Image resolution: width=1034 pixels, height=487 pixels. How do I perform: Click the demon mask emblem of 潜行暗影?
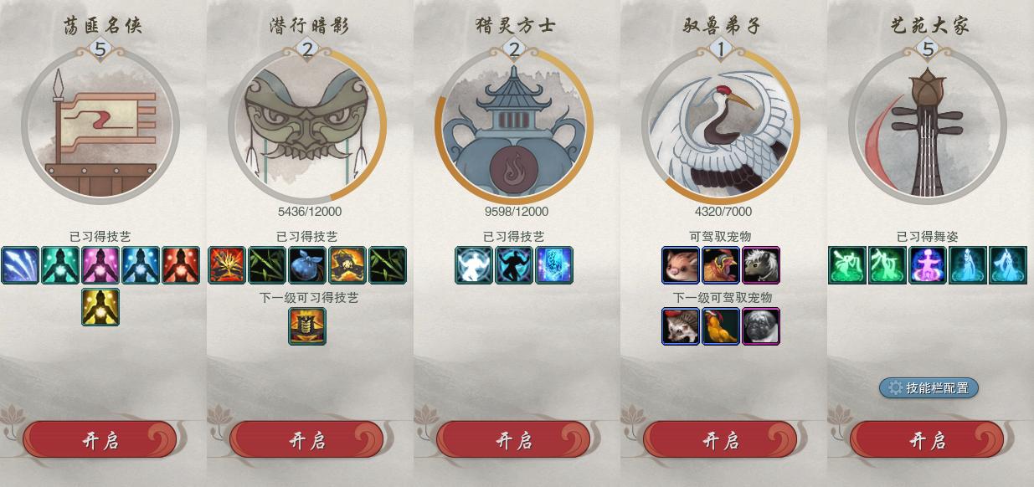tap(307, 126)
